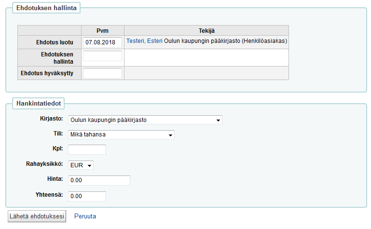Viewport: 371px width, 229px height.
Task: Expand the Tili account dropdown
Action: point(121,135)
